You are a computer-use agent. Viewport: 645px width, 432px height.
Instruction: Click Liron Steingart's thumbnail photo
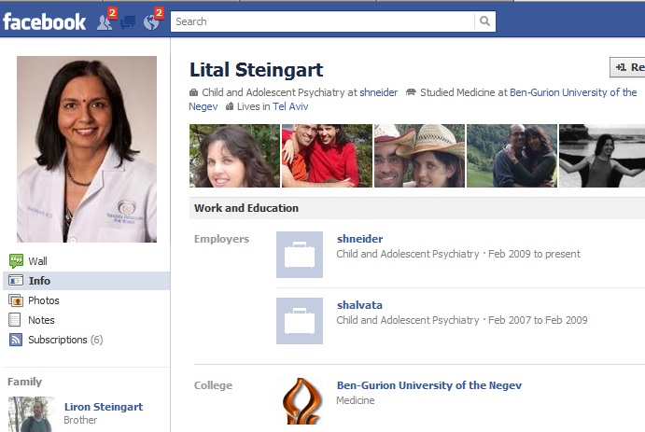click(31, 414)
